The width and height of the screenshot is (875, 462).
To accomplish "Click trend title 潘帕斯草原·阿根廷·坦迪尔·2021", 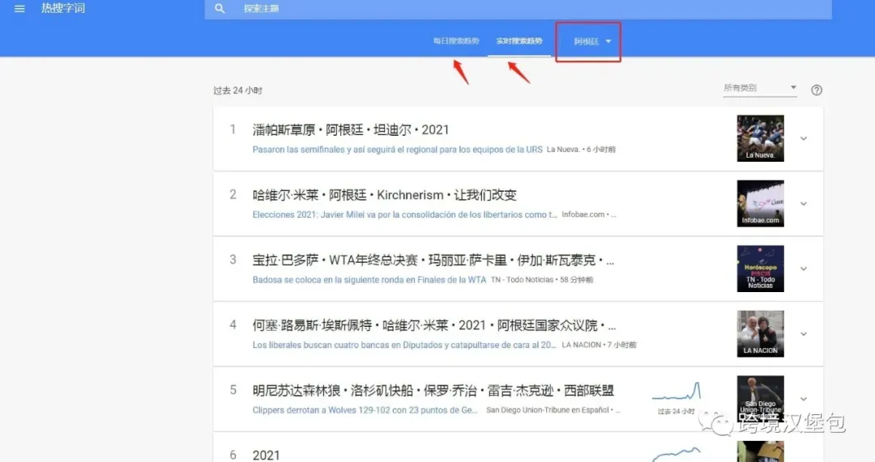I will tap(351, 129).
